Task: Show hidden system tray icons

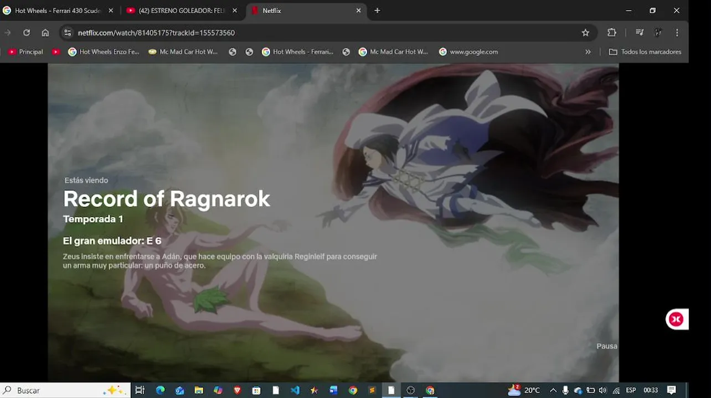Action: coord(553,390)
